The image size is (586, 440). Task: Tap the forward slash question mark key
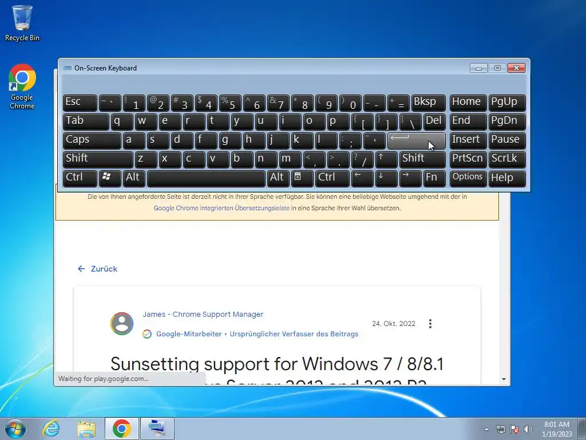coord(362,159)
